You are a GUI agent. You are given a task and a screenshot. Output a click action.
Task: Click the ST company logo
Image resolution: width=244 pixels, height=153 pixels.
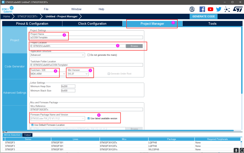click(x=238, y=9)
